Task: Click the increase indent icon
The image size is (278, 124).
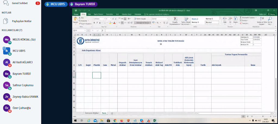Action: pos(131,23)
